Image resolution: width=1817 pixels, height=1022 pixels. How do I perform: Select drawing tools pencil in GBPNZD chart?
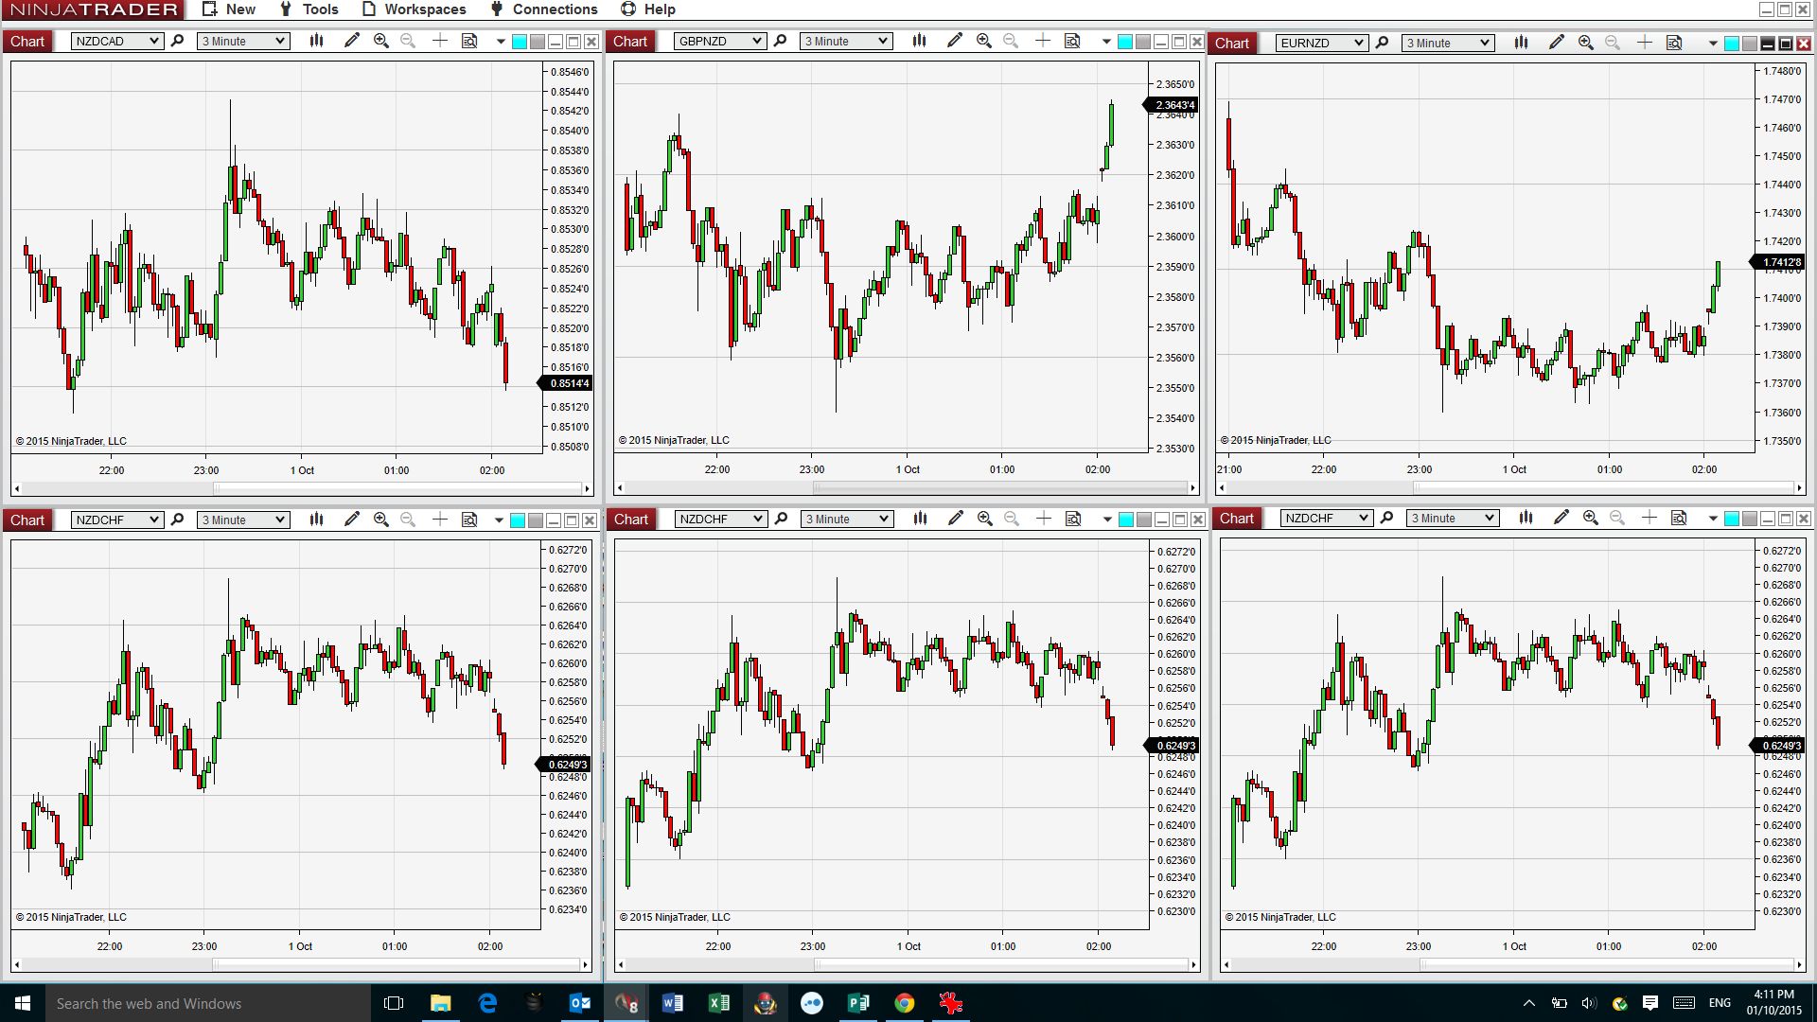[x=954, y=41]
